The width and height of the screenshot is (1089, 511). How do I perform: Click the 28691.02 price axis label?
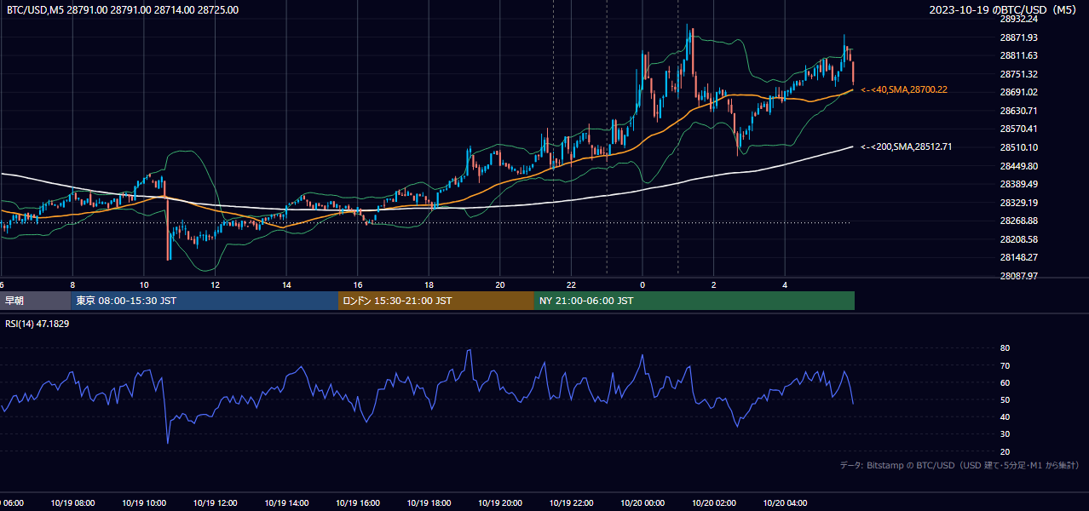[1018, 92]
